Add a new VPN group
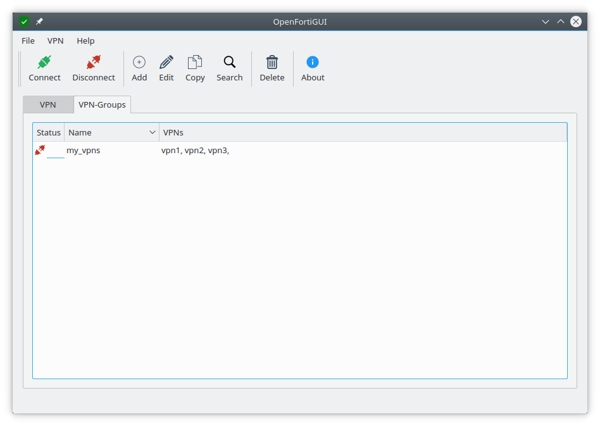The image size is (600, 426). coord(139,68)
